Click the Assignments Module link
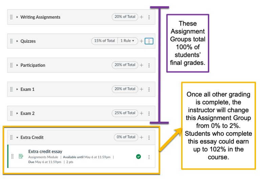 (43, 157)
